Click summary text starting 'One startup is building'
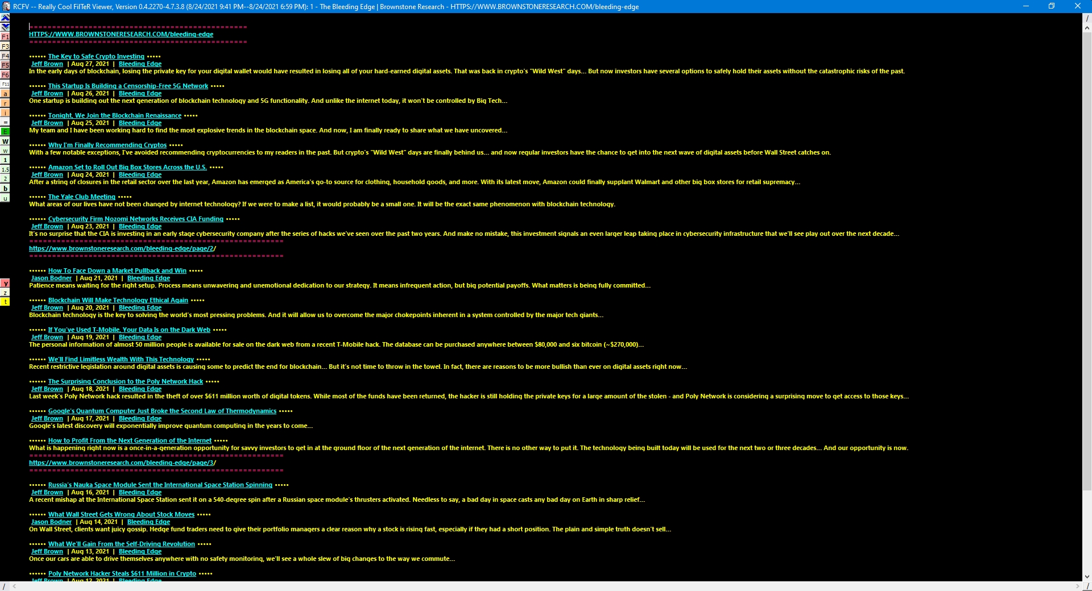 pyautogui.click(x=268, y=101)
